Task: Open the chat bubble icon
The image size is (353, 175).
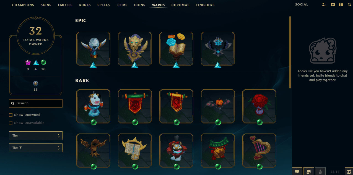Action: 297,171
